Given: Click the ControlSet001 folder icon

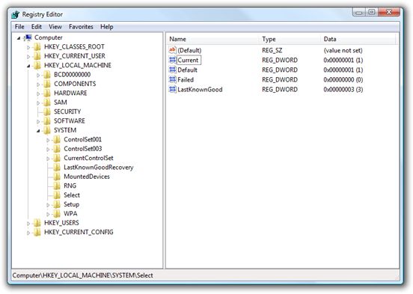Looking at the screenshot, I should pyautogui.click(x=57, y=139).
